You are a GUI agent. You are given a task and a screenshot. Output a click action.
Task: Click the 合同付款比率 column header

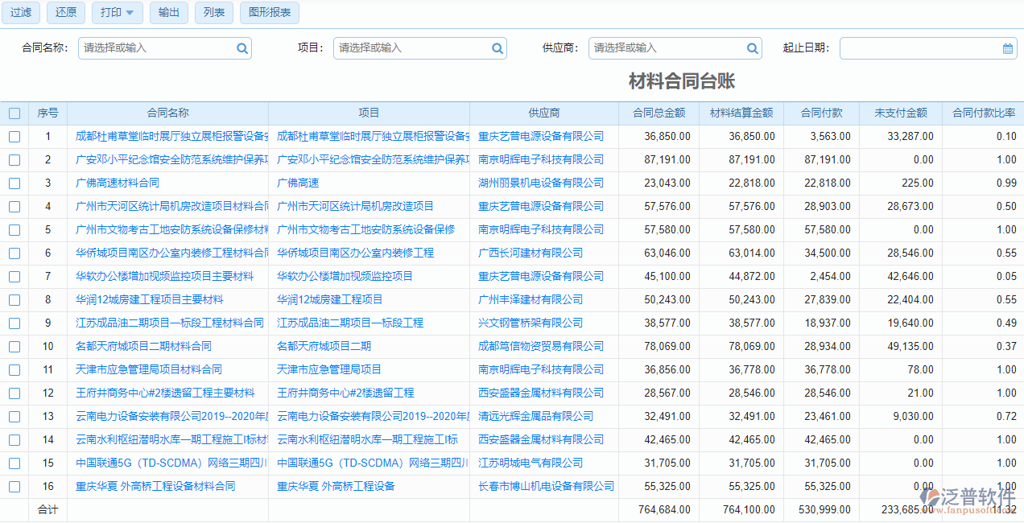983,113
